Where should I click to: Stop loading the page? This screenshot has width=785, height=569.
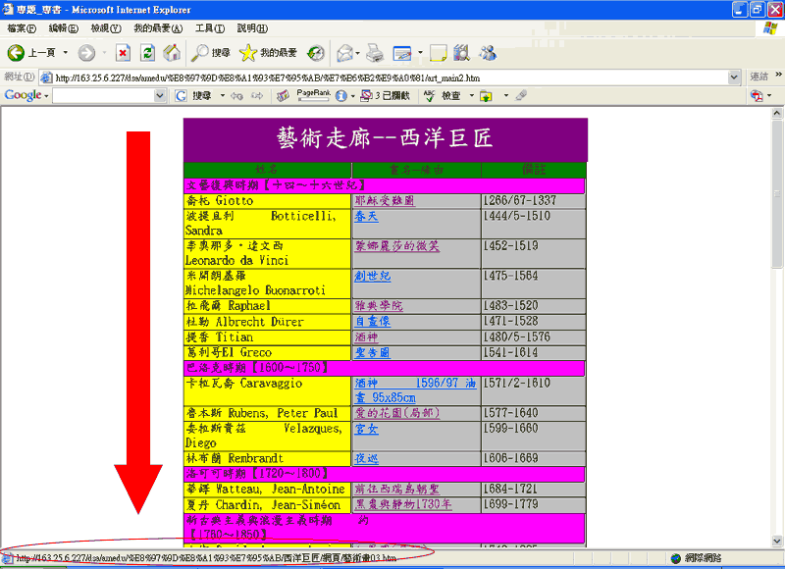tap(123, 52)
